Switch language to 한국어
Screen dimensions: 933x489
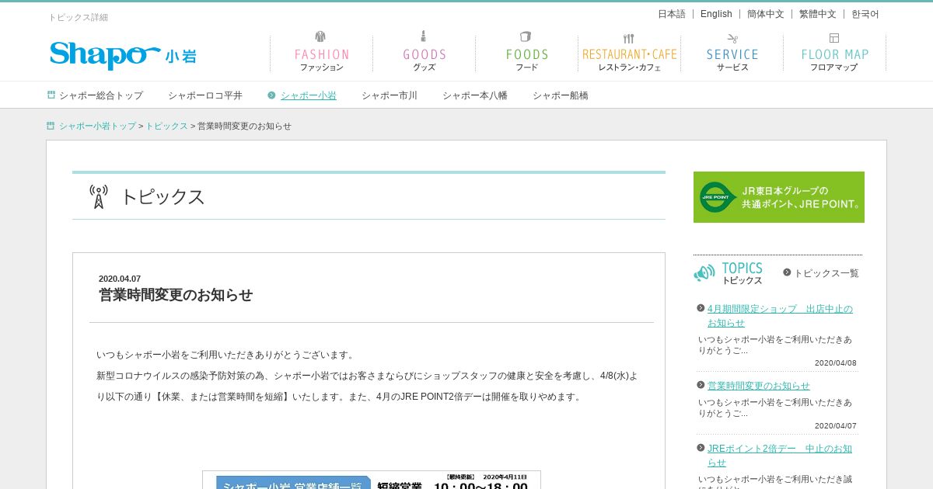[x=865, y=14]
